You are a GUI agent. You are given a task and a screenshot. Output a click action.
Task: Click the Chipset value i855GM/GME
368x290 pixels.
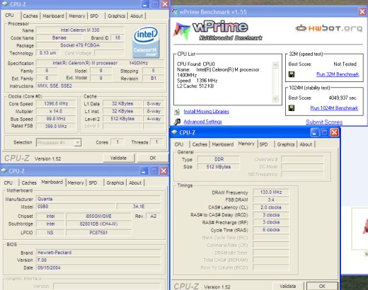coord(98,216)
